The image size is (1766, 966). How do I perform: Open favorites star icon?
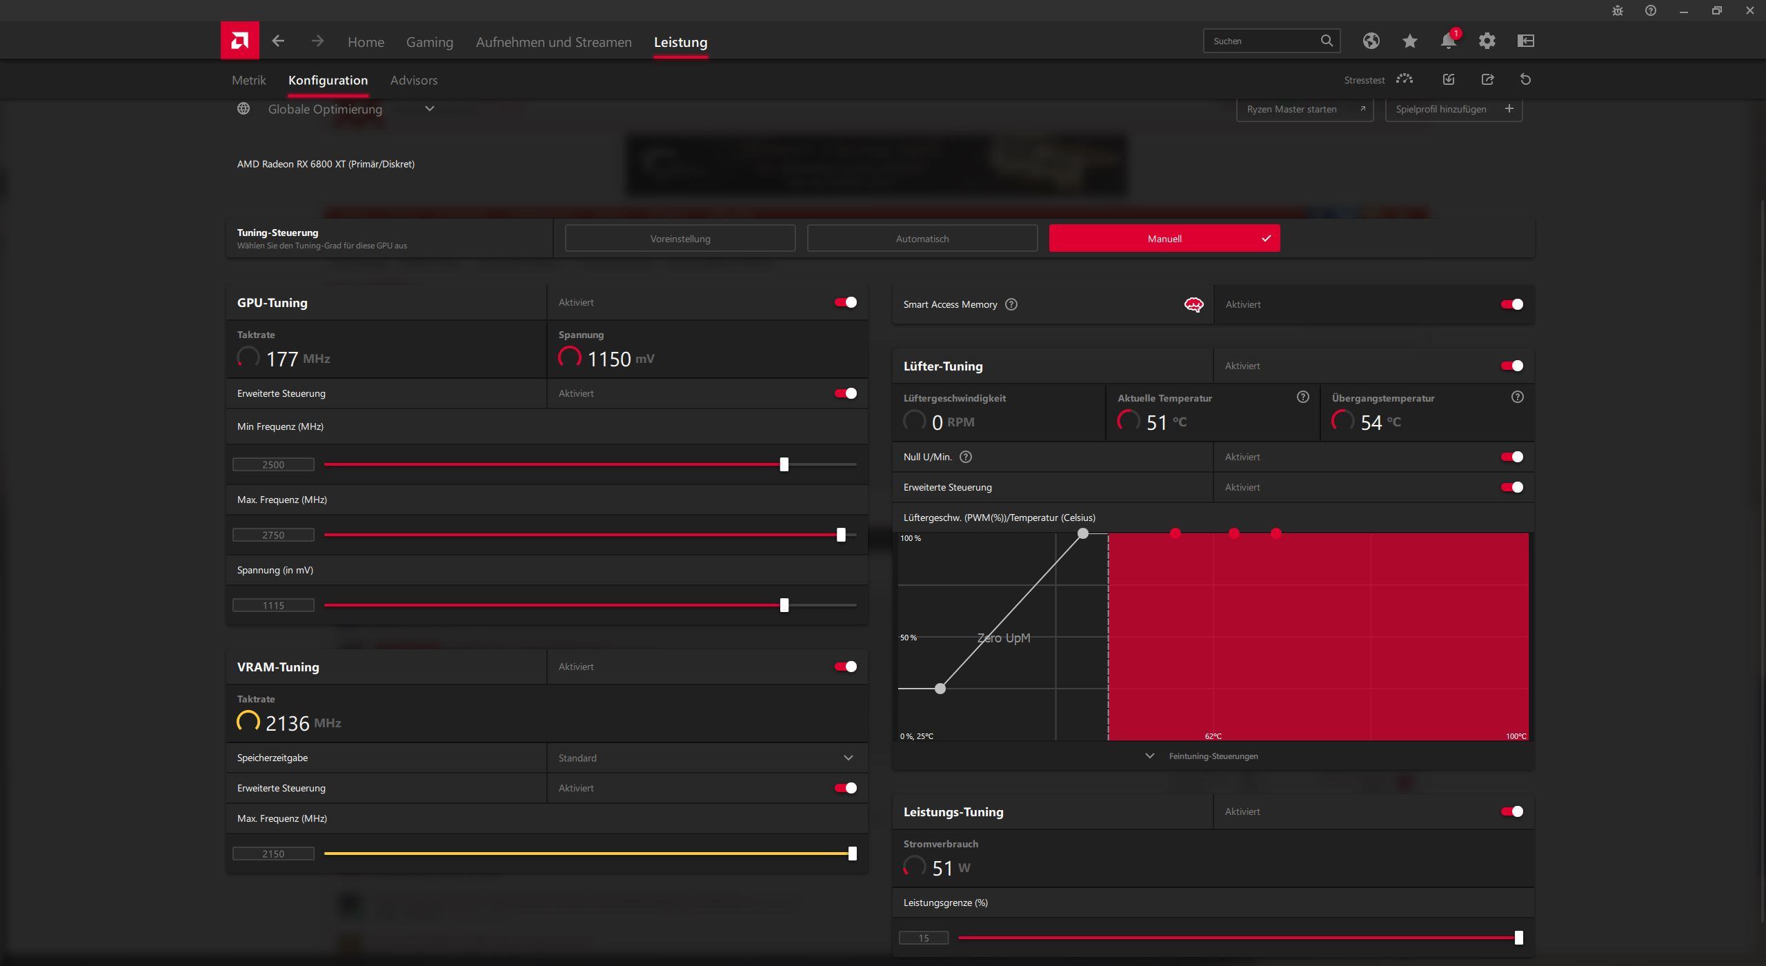(1409, 41)
